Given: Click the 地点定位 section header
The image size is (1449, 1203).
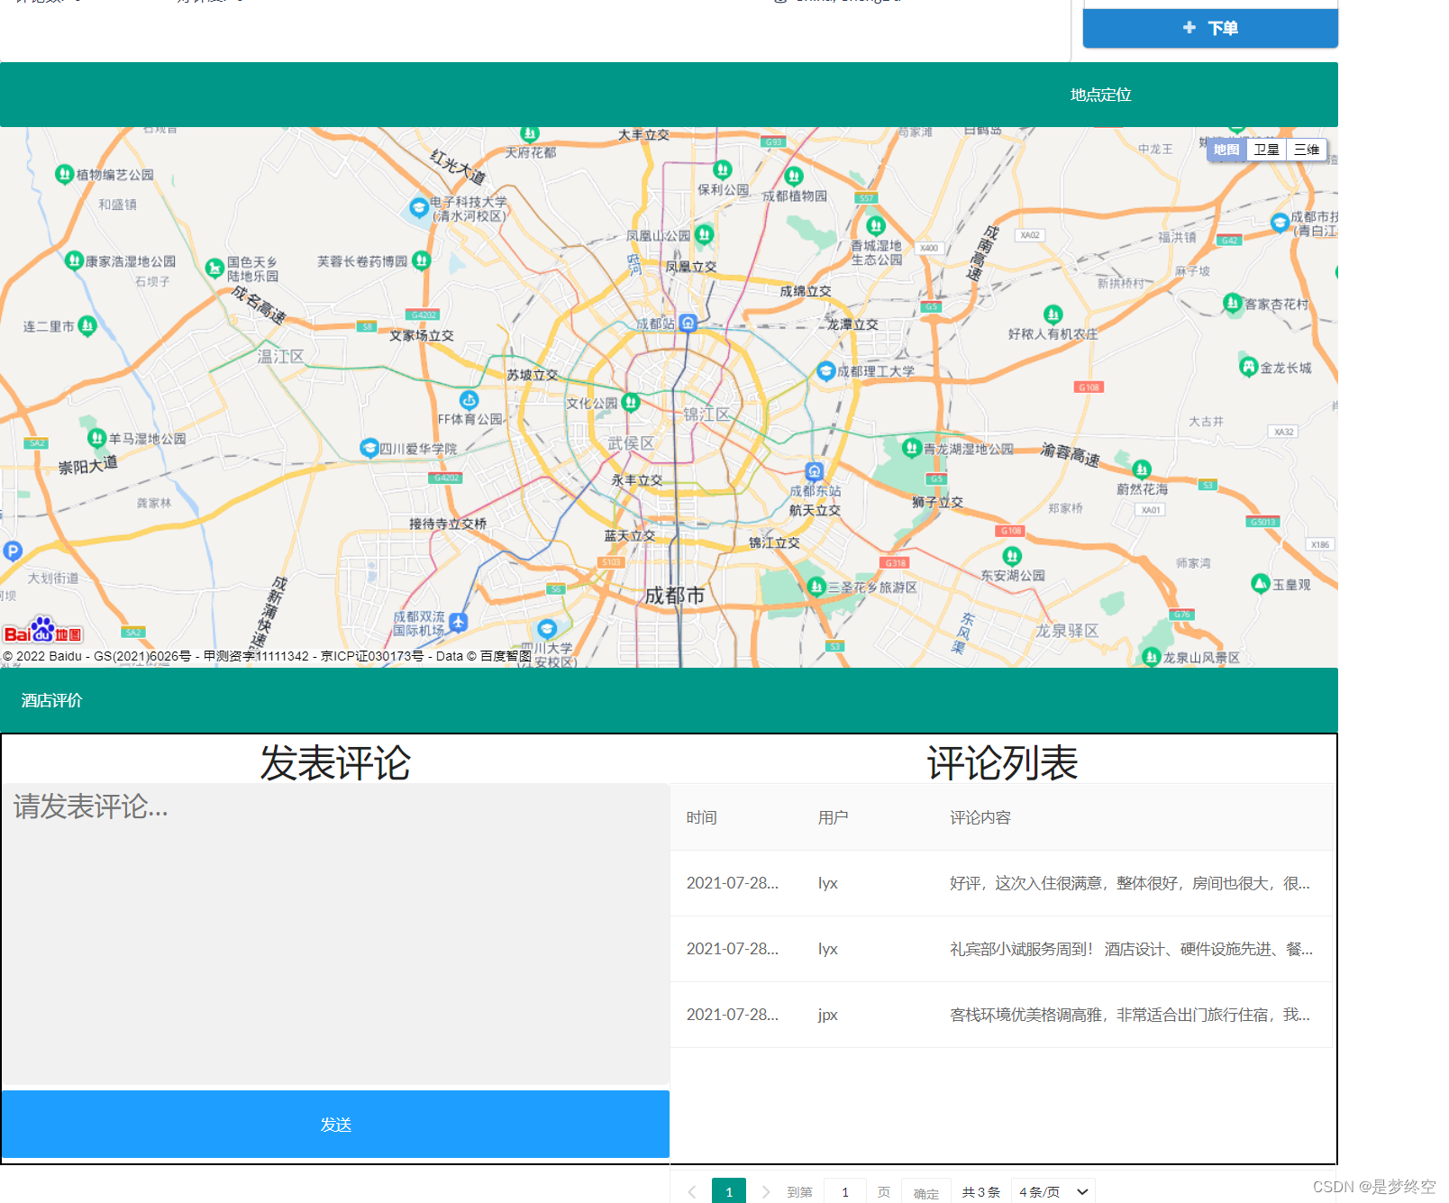Looking at the screenshot, I should pyautogui.click(x=1100, y=95).
